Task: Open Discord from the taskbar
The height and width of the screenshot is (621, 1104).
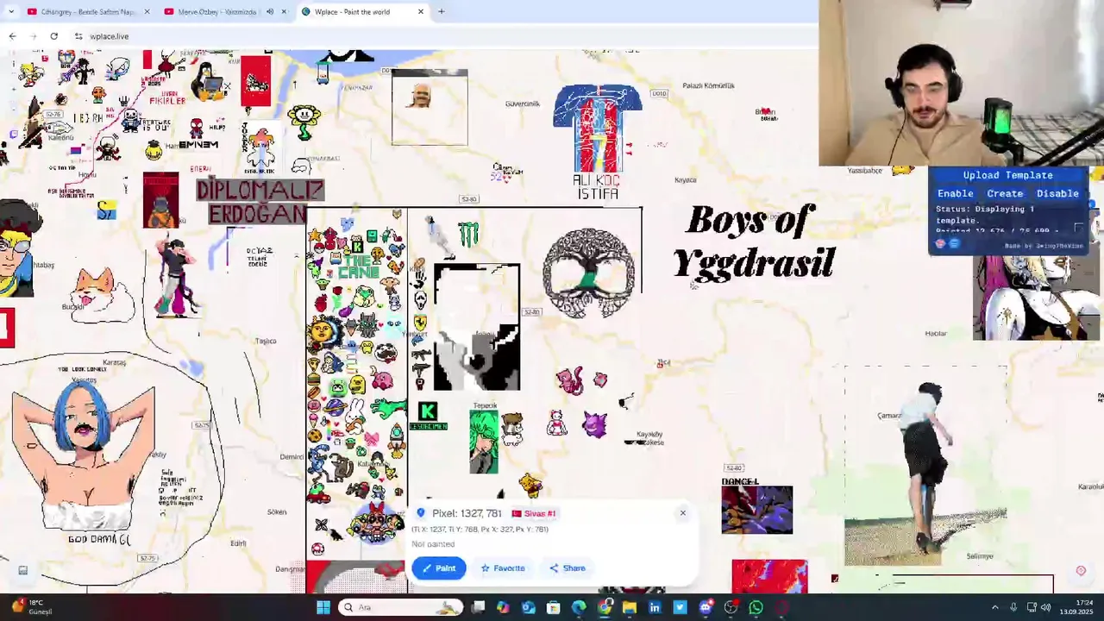Action: coord(706,608)
